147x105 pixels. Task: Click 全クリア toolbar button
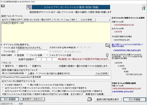pyautogui.click(x=5, y=20)
